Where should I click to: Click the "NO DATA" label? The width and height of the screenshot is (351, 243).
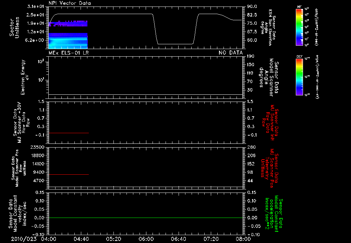coord(231,53)
